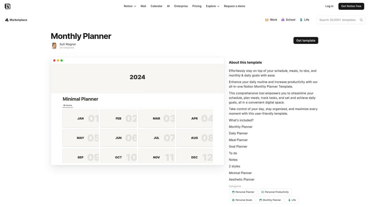The height and width of the screenshot is (207, 369).
Task: Open the Notion dropdown menu
Action: pos(129,6)
